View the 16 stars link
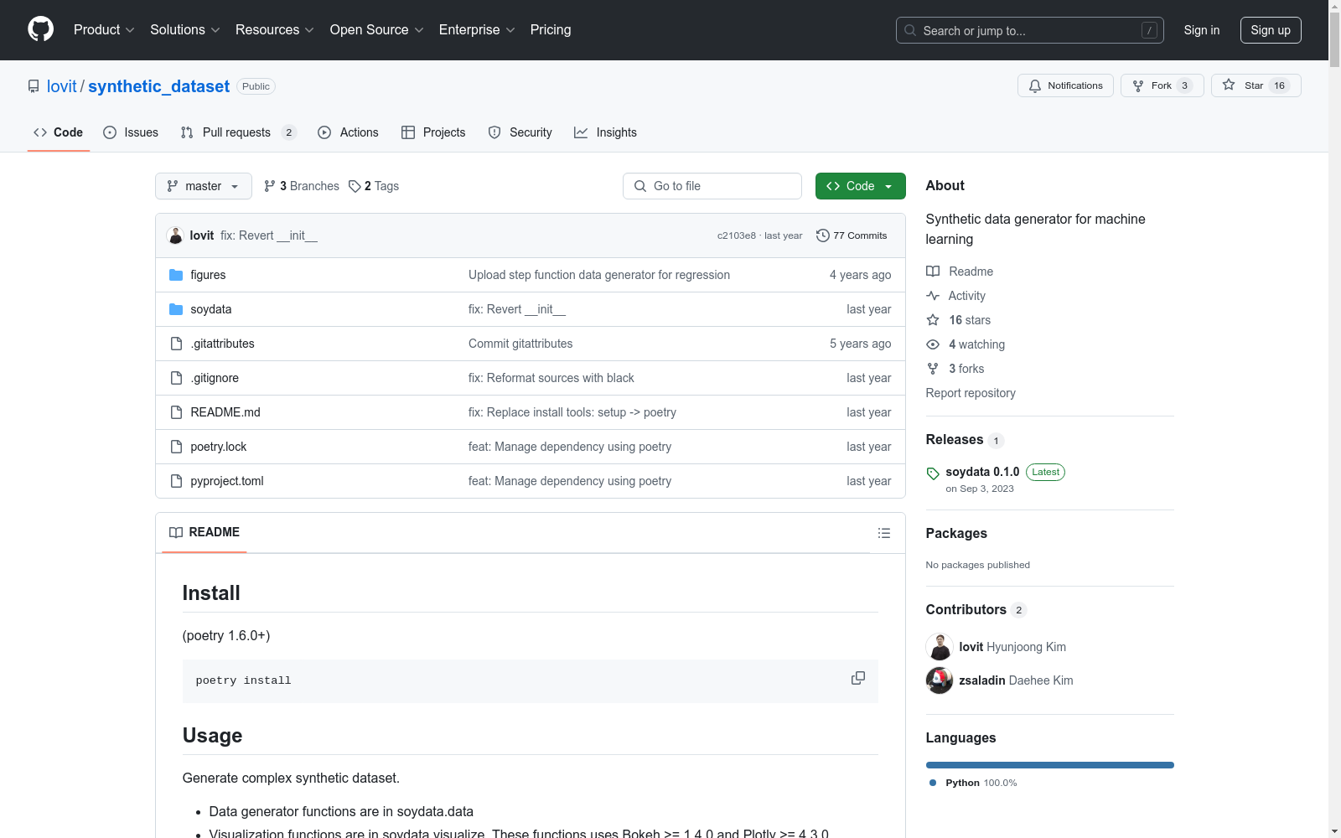 click(959, 320)
